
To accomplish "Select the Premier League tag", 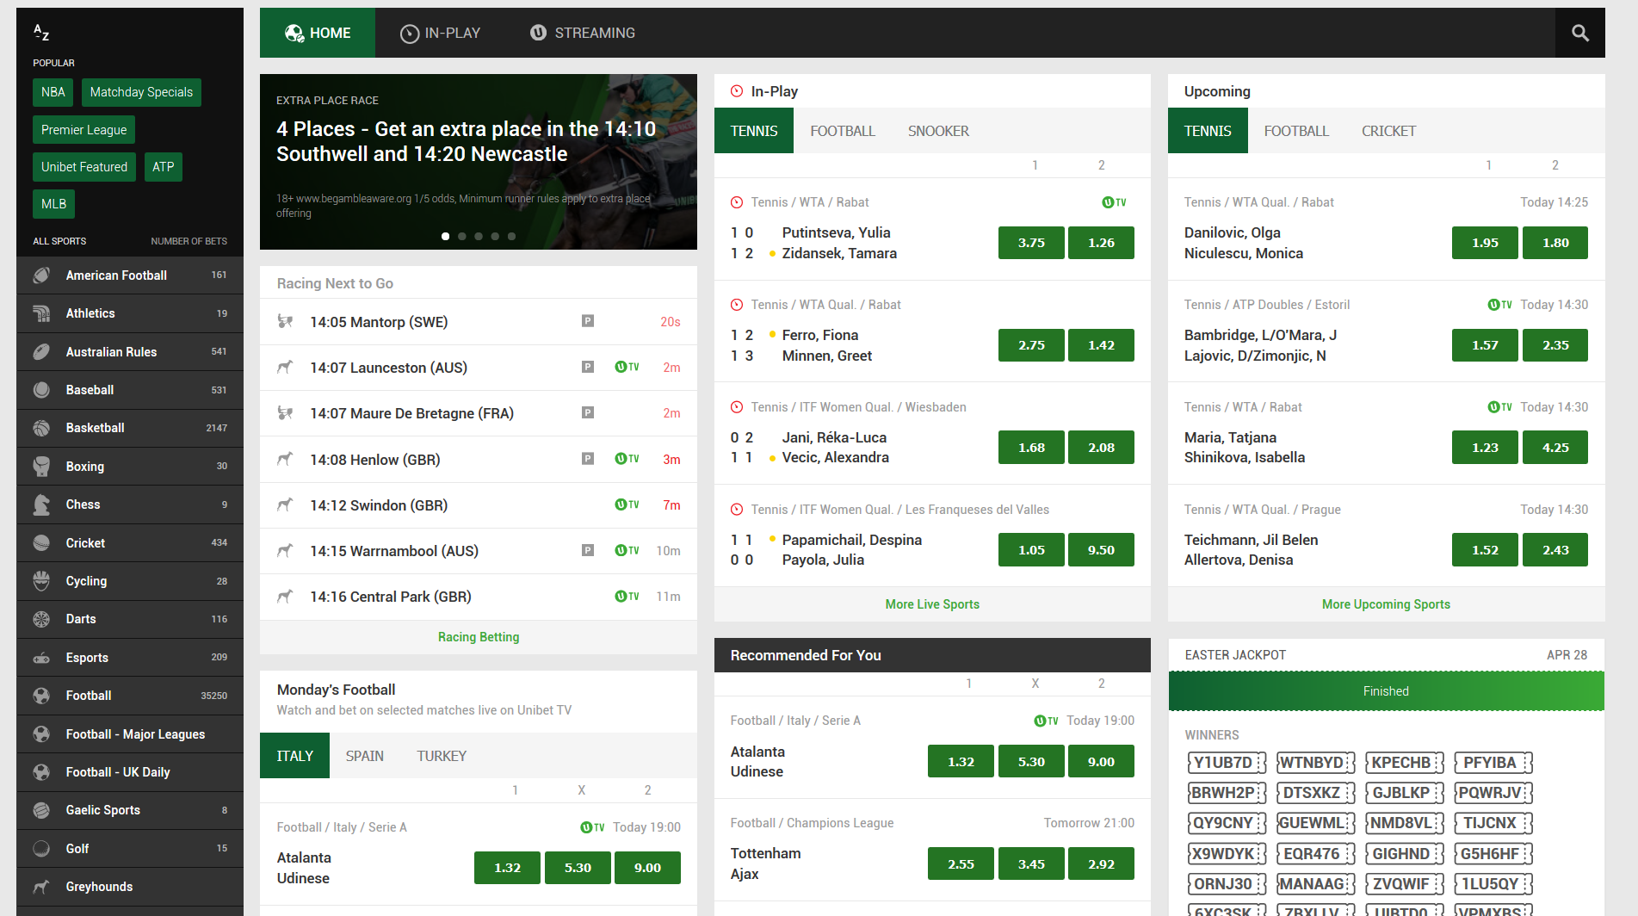I will (x=83, y=130).
